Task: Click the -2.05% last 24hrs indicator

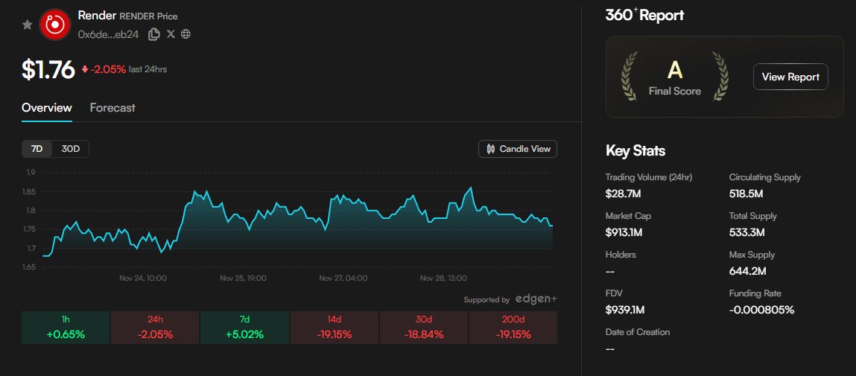Action: 124,69
